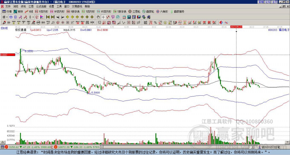The width and height of the screenshot is (290, 155).
Task: Click the infinity loop icon
Action: point(226,23)
